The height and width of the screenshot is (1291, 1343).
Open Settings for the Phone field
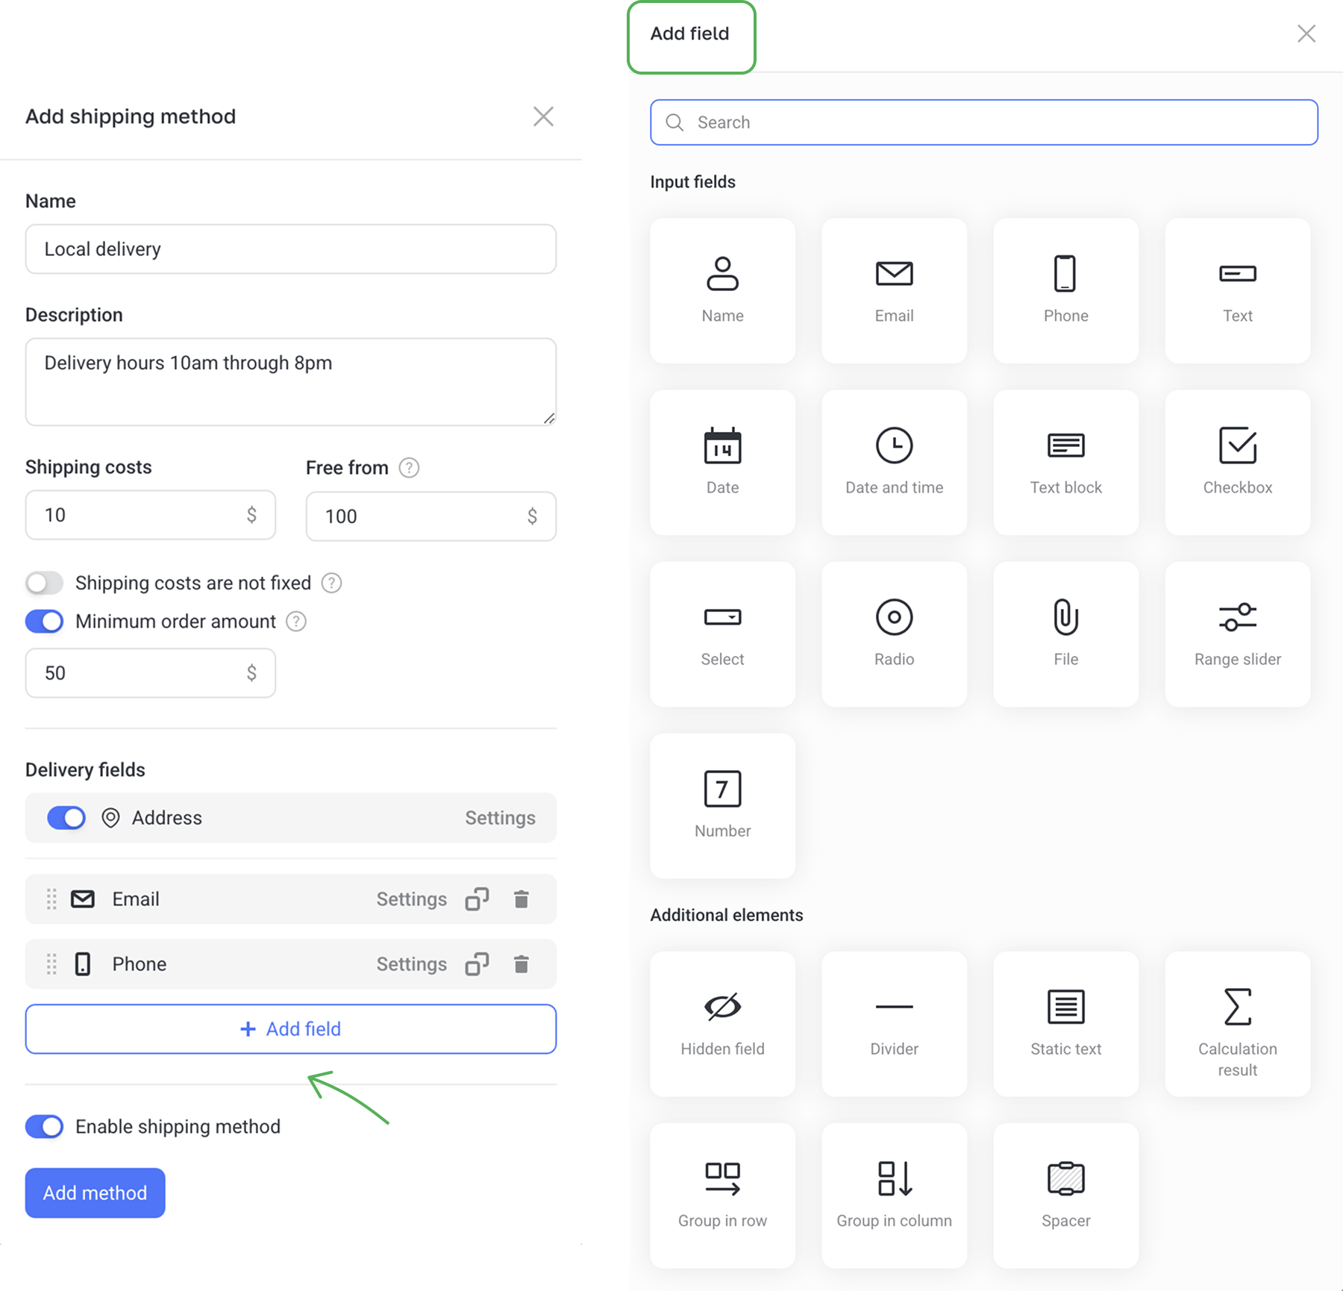tap(411, 964)
